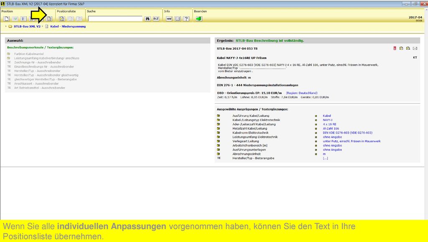This screenshot has height=242, width=428.
Task: Open Kabel - Niederspannung breadcrumb link
Action: [x=68, y=26]
